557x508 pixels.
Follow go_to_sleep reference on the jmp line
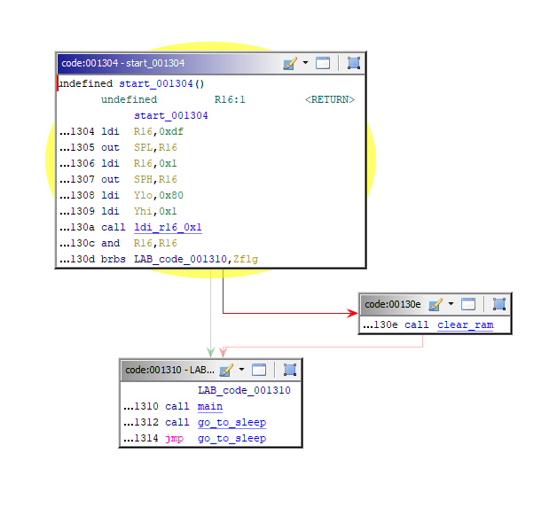[x=231, y=439]
